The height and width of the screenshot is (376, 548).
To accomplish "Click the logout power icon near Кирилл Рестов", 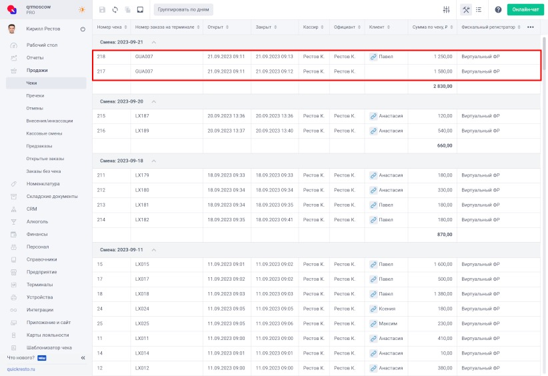I will point(83,29).
